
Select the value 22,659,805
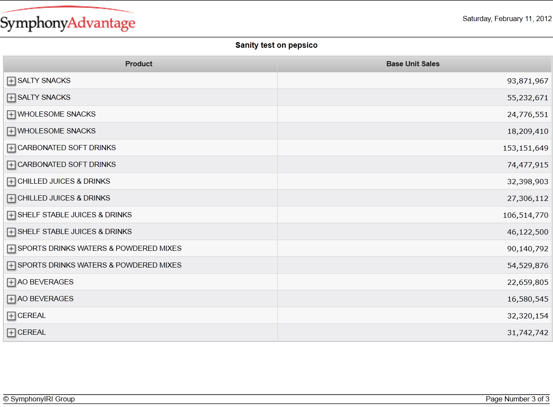(528, 282)
